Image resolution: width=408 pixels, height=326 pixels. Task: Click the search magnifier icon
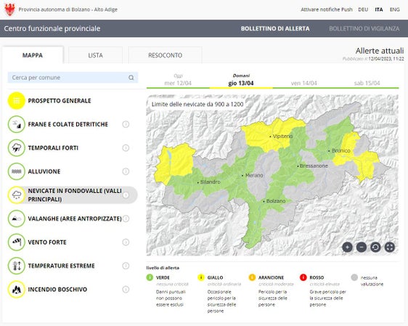tap(131, 78)
